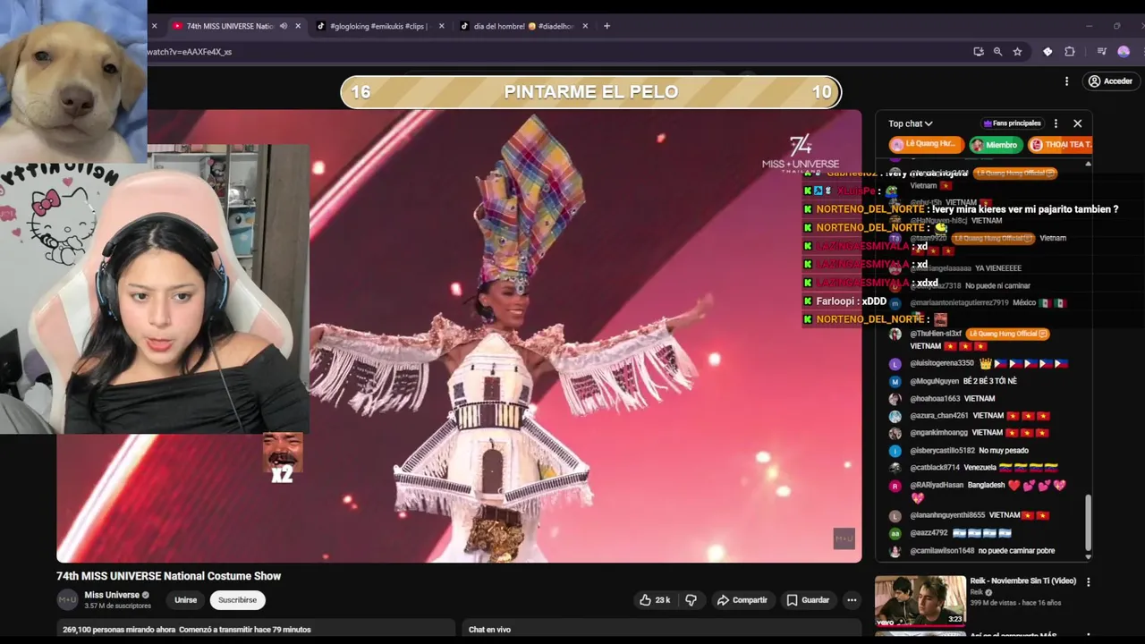
Task: Open the Reik Noviembre Sin Ti thumbnail
Action: 920,600
